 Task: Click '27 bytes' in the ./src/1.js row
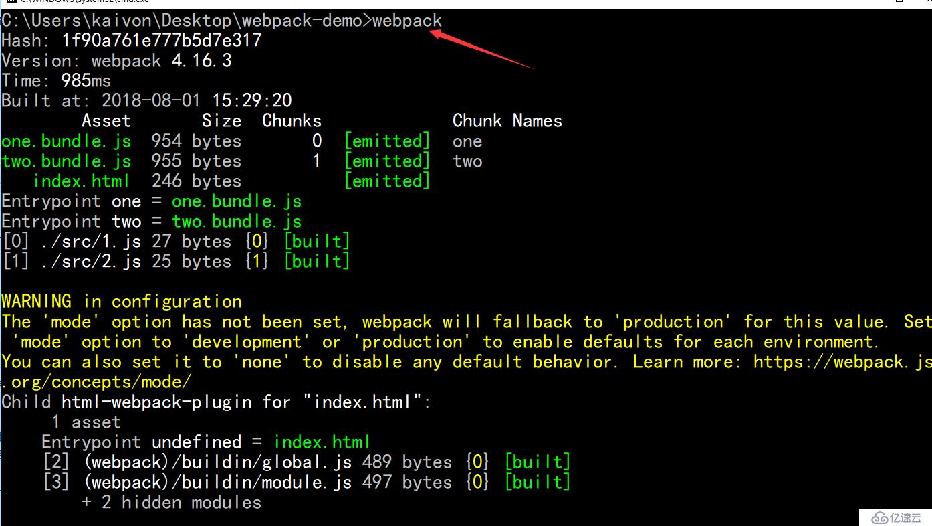[192, 242]
